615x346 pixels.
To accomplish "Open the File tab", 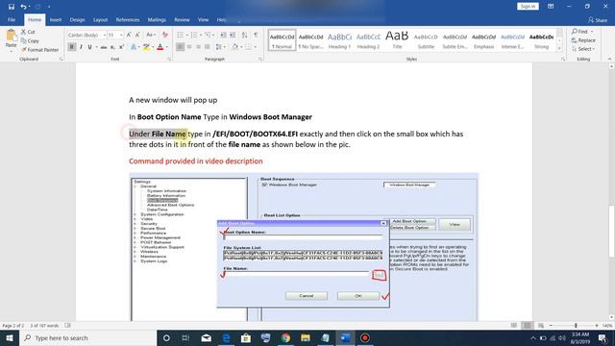I will [12, 19].
